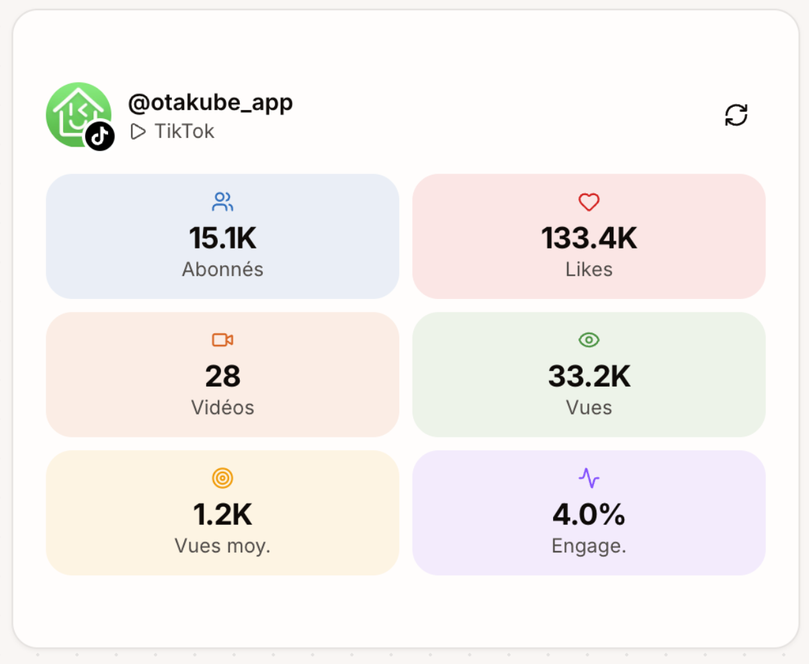Open the Vidéos stat card
This screenshot has width=809, height=664.
[223, 374]
